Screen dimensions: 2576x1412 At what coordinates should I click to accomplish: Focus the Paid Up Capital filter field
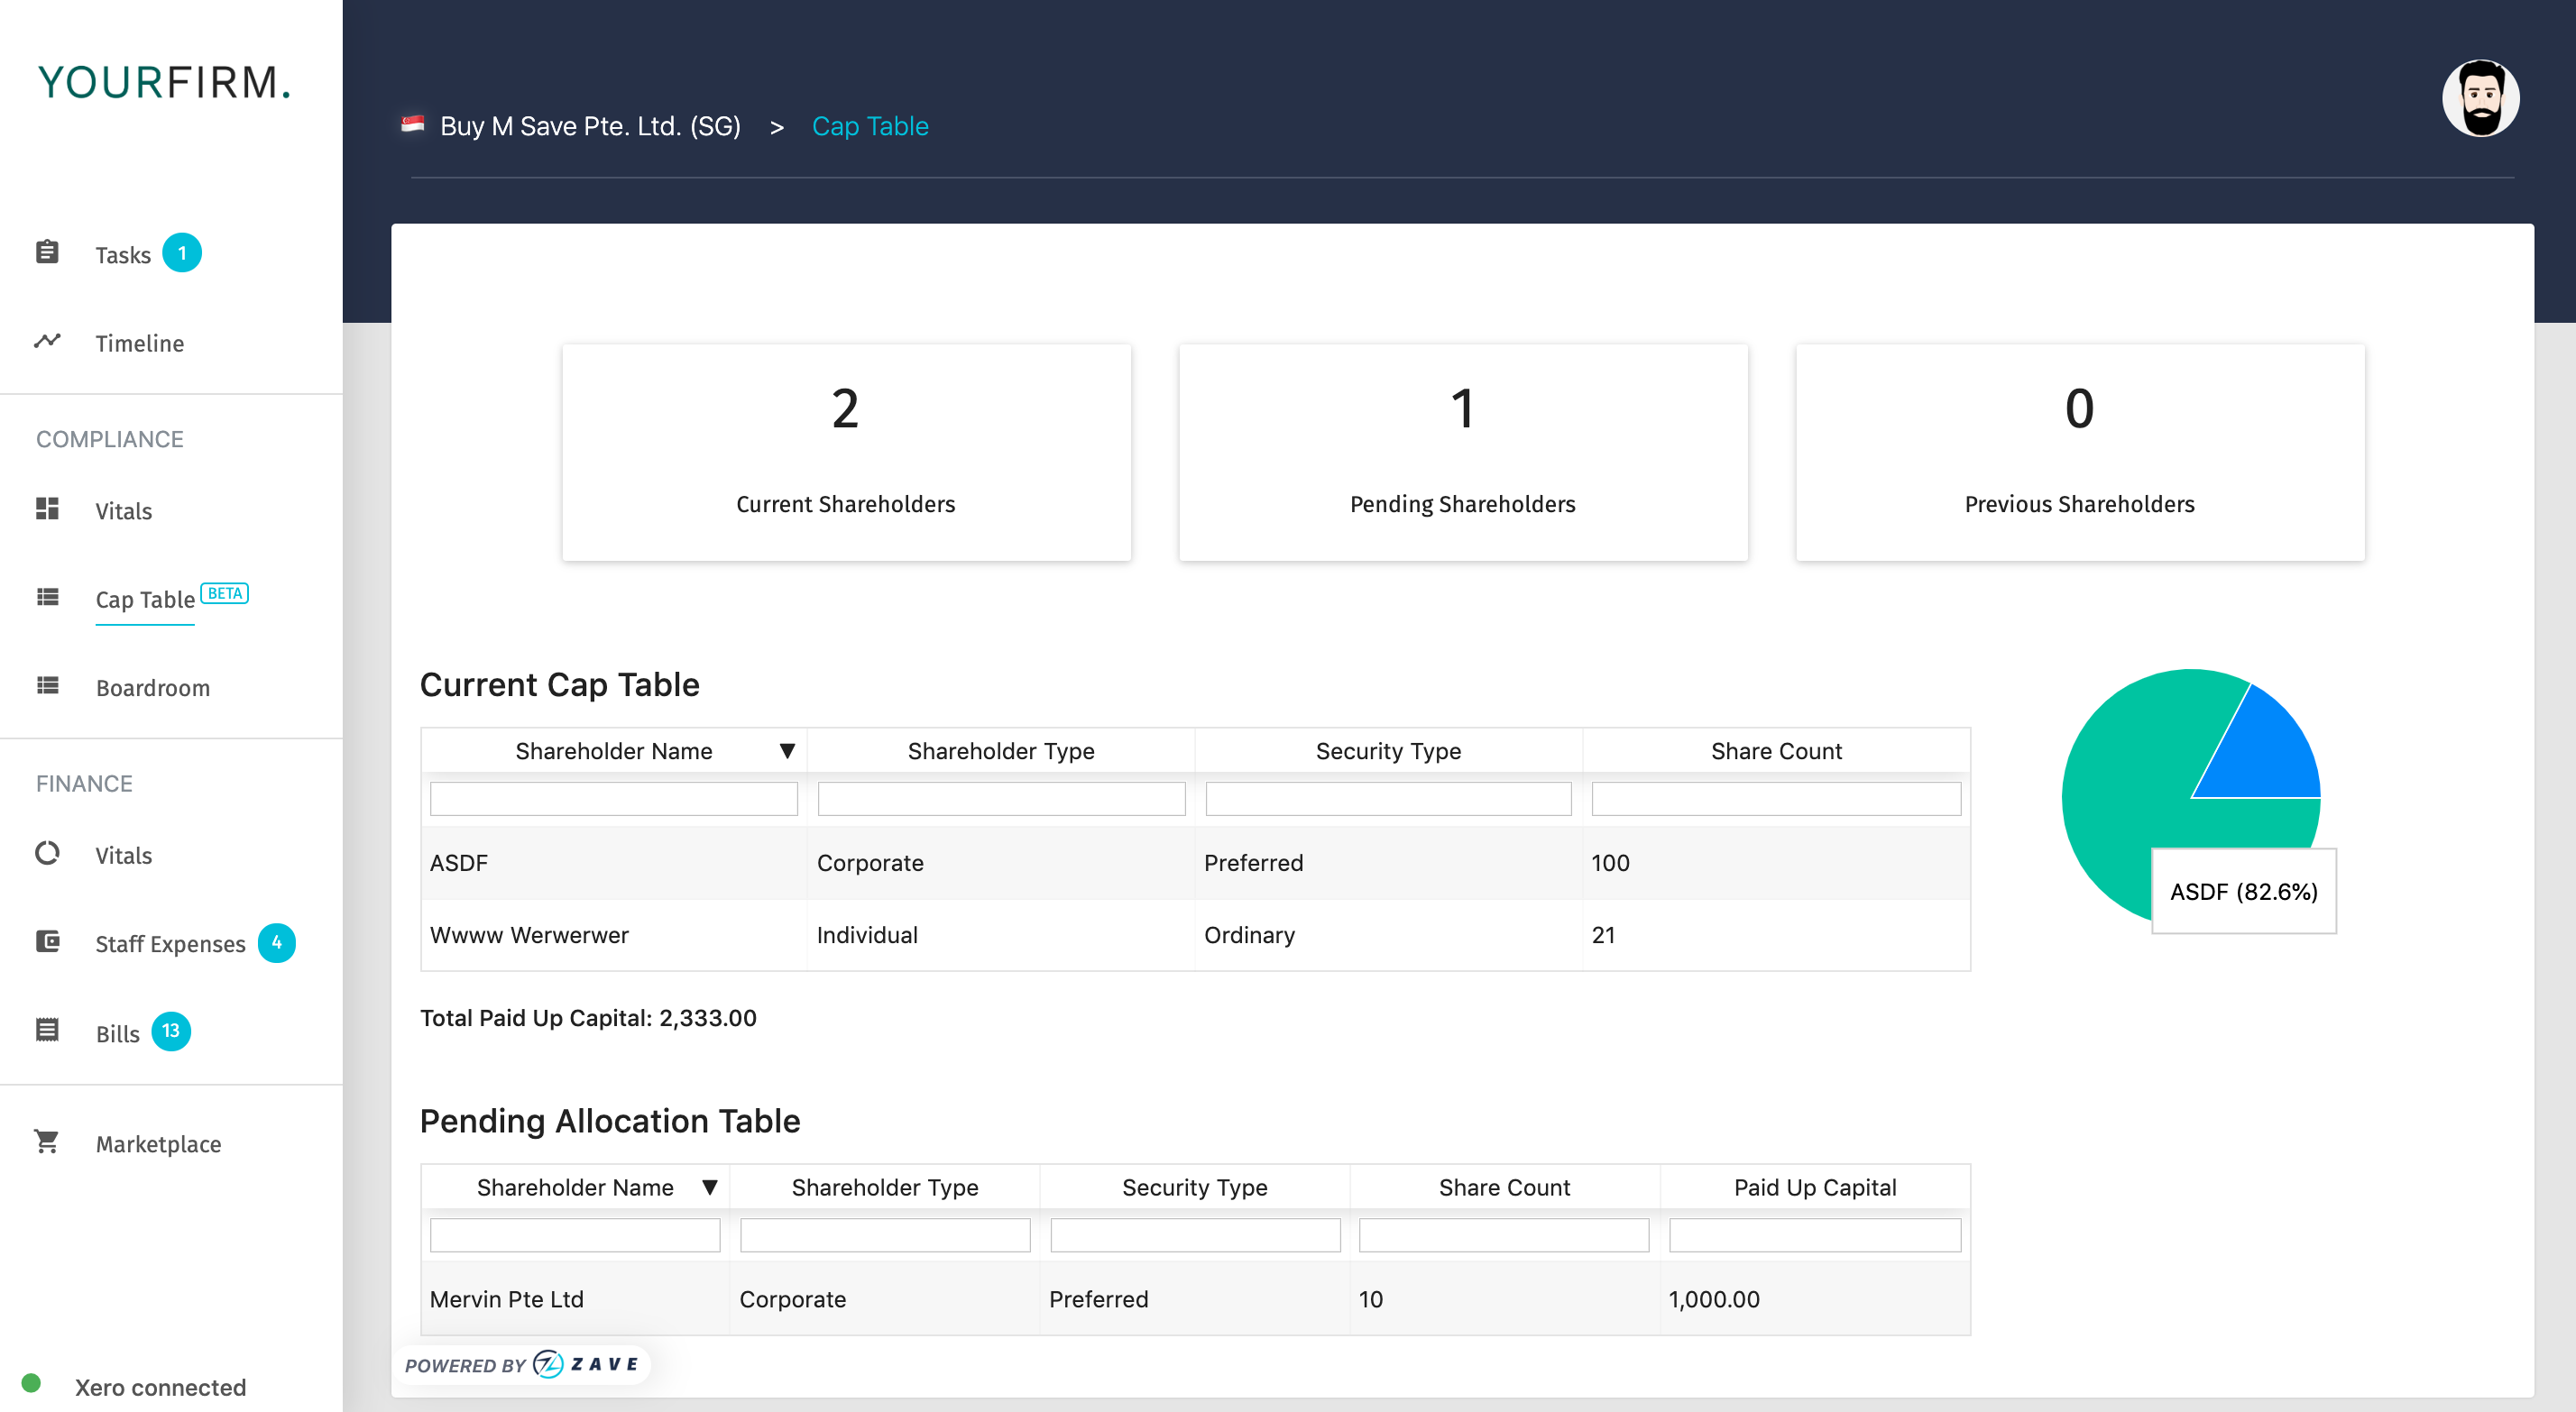point(1814,1235)
